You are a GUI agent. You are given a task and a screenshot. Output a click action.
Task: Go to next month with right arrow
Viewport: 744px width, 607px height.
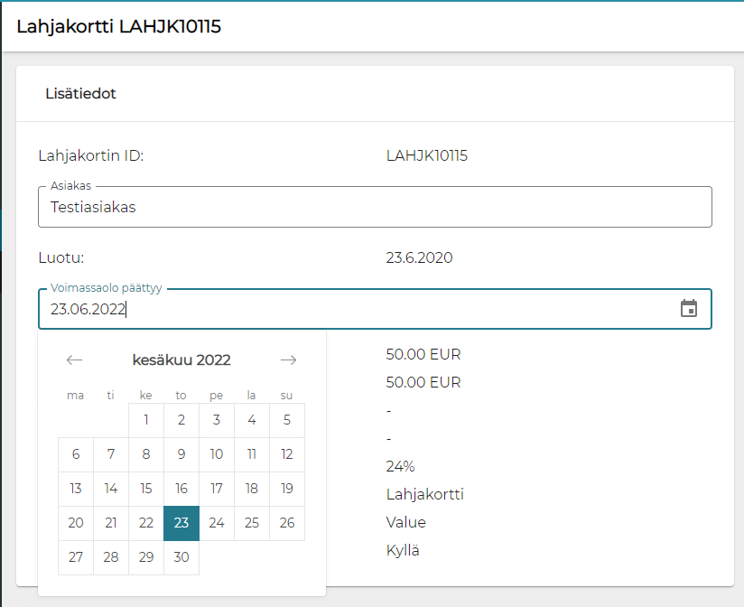(288, 360)
